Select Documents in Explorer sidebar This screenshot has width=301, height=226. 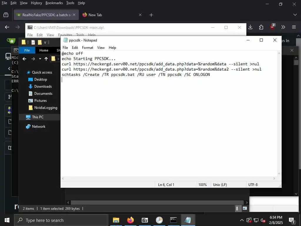[43, 94]
